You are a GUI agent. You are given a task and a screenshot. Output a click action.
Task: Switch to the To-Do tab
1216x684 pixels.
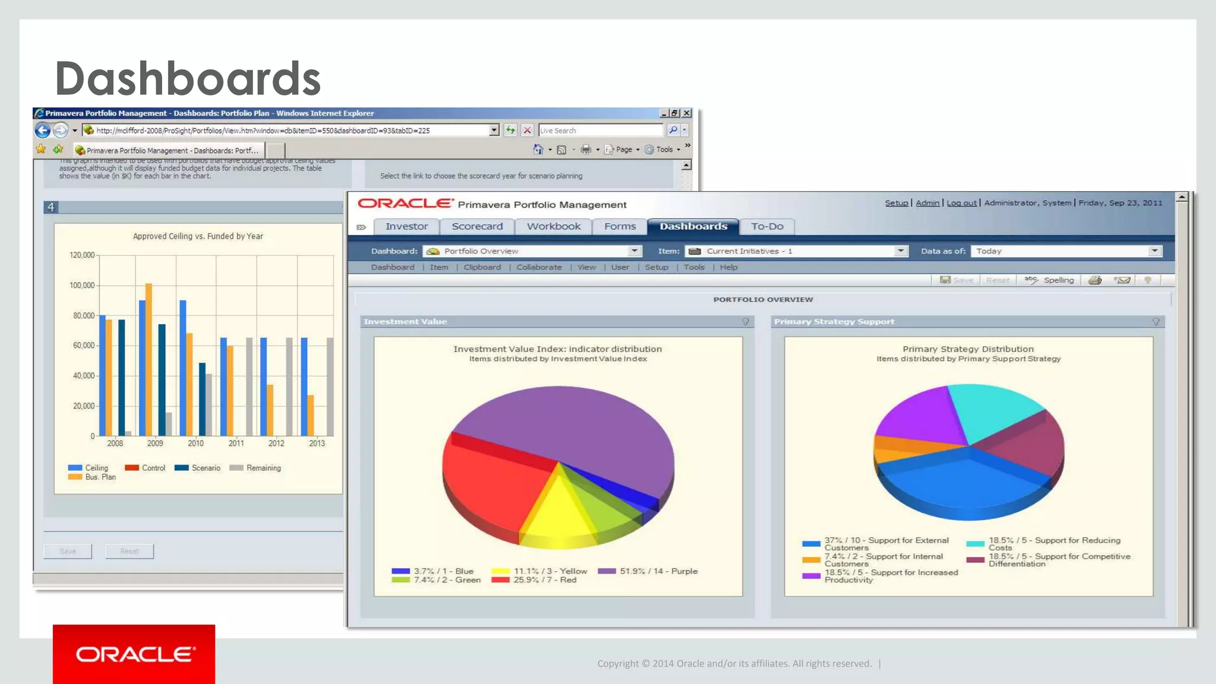(x=767, y=227)
